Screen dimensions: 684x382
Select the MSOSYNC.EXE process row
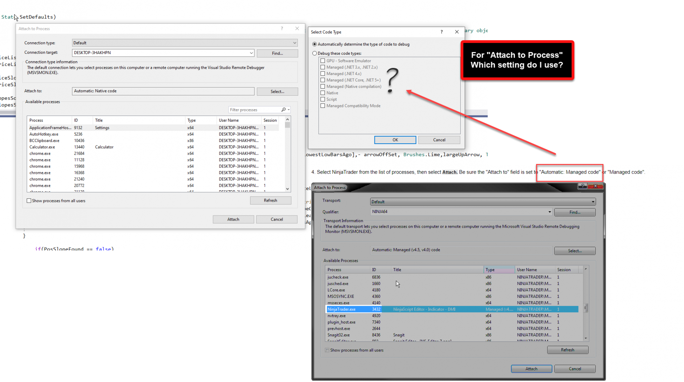(x=452, y=297)
